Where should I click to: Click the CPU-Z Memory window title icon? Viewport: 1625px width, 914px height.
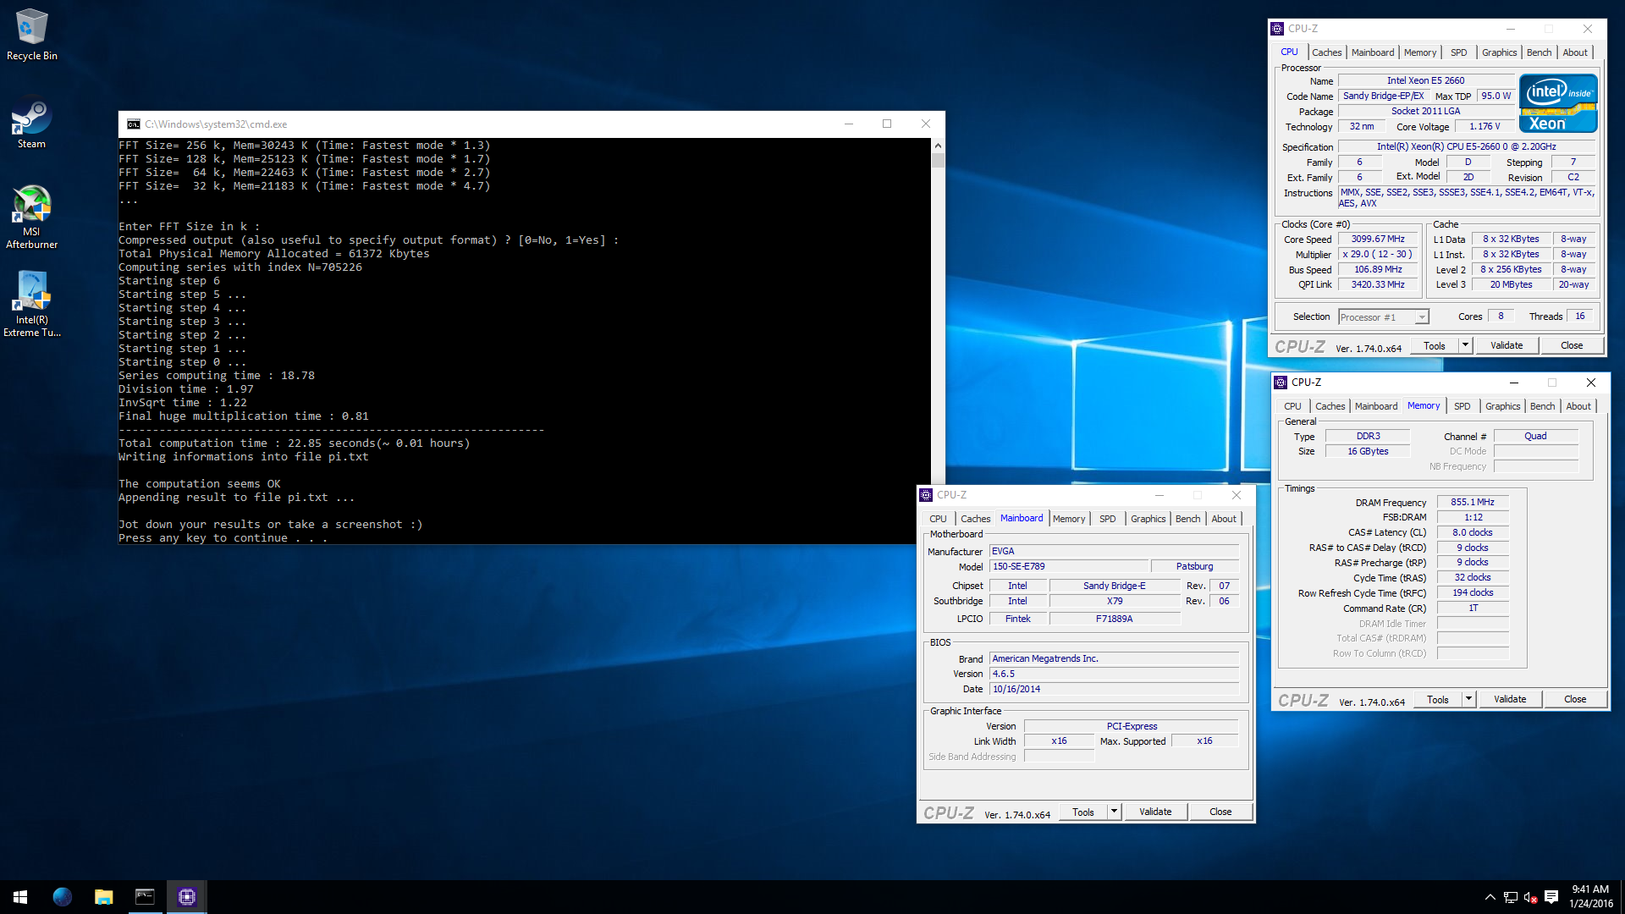1281,383
